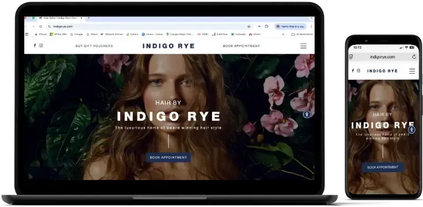This screenshot has height=207, width=423.
Task: Open the Instagram icon on the laptop site
Action: click(41, 46)
